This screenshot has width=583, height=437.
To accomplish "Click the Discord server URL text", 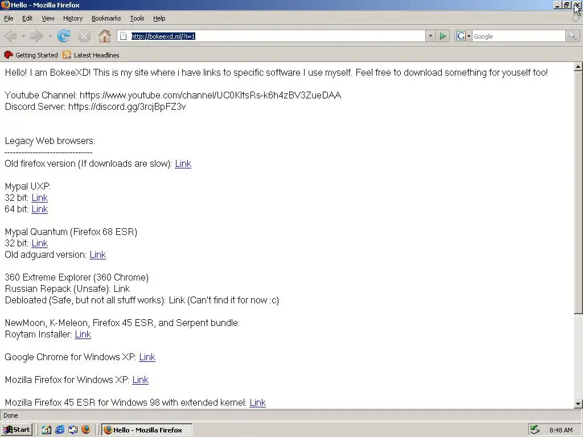I will [127, 106].
